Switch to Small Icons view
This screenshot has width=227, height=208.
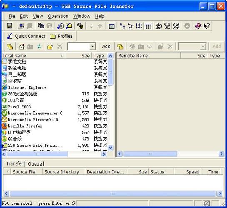point(131,26)
